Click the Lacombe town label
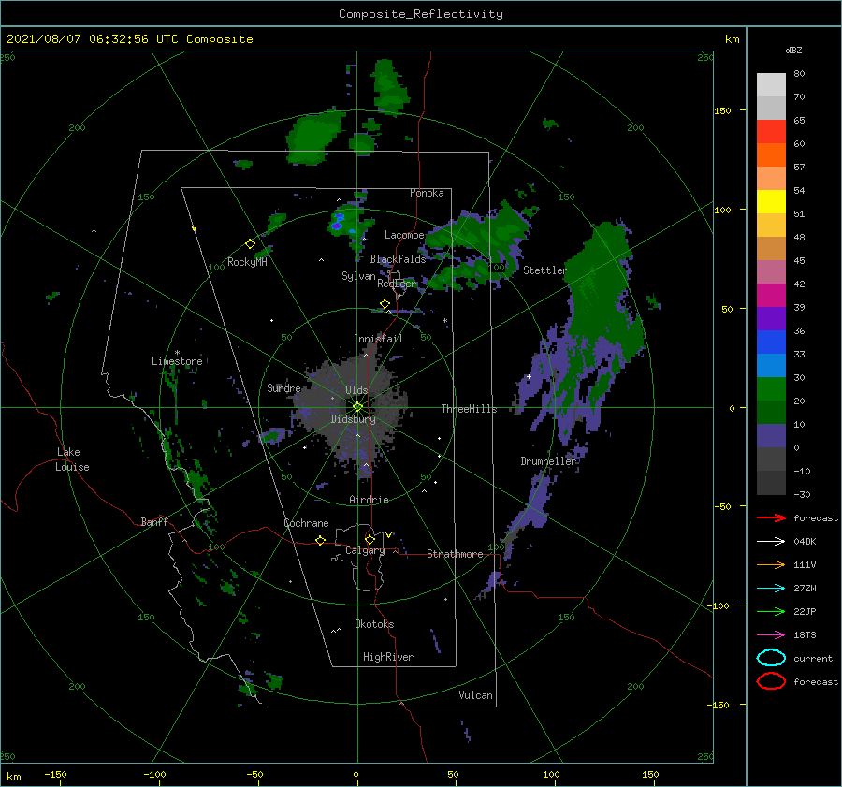 tap(404, 235)
